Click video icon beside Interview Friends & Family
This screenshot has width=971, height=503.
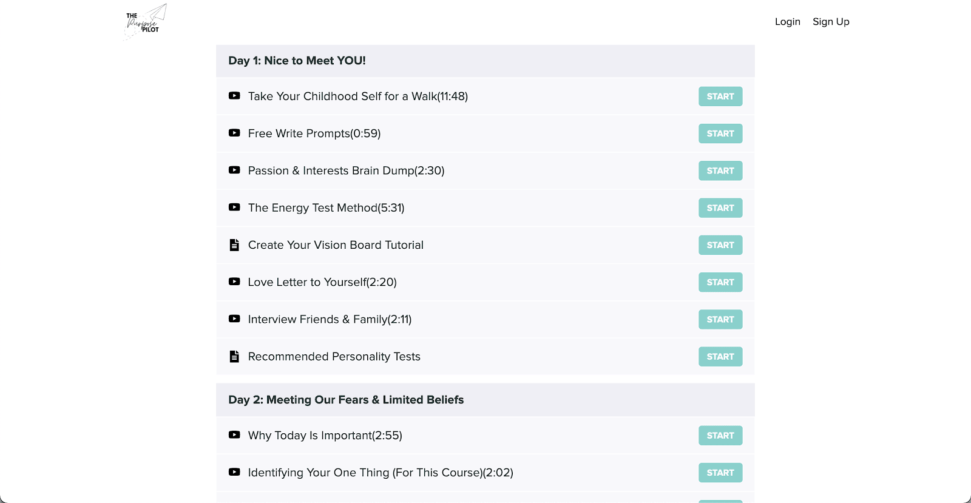click(234, 319)
